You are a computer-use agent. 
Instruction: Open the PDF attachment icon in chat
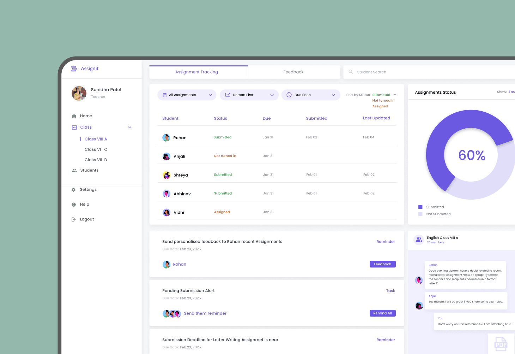pos(501,344)
